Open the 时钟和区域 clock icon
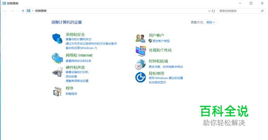 140,64
